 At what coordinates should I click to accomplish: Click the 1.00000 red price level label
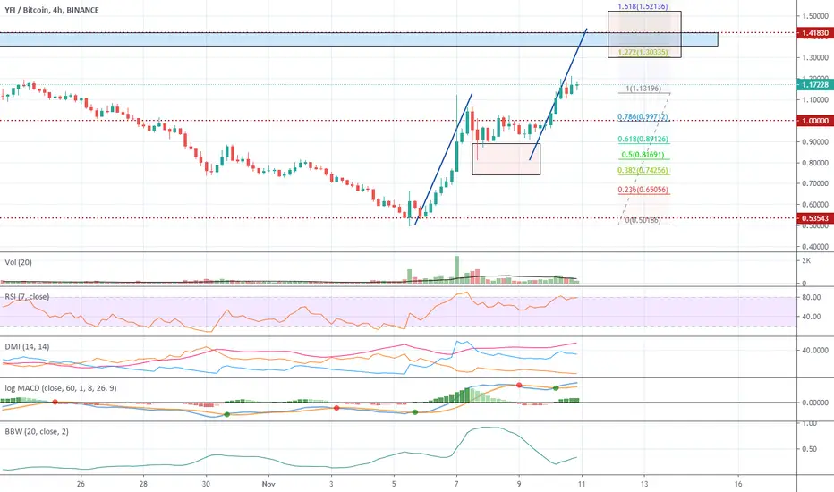tap(815, 121)
